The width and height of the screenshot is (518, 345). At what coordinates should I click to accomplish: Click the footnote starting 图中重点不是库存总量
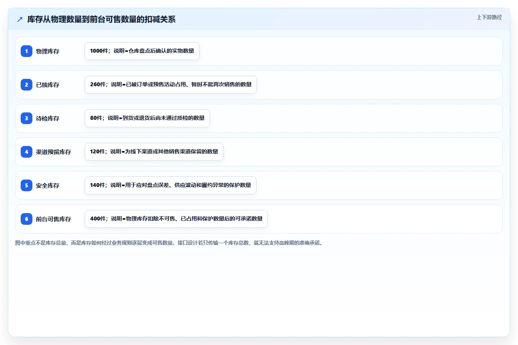[170, 243]
